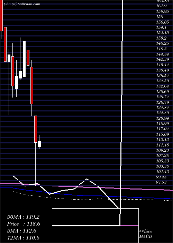Select the 132.64 price axis label
Screen dimensions: 173x243
click(x=163, y=86)
